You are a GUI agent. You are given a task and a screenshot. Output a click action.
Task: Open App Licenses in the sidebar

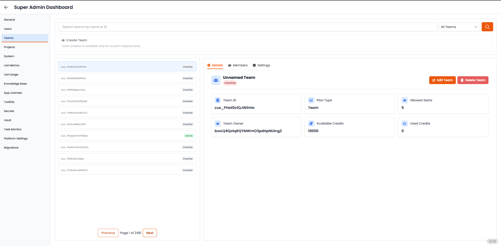(x=25, y=93)
